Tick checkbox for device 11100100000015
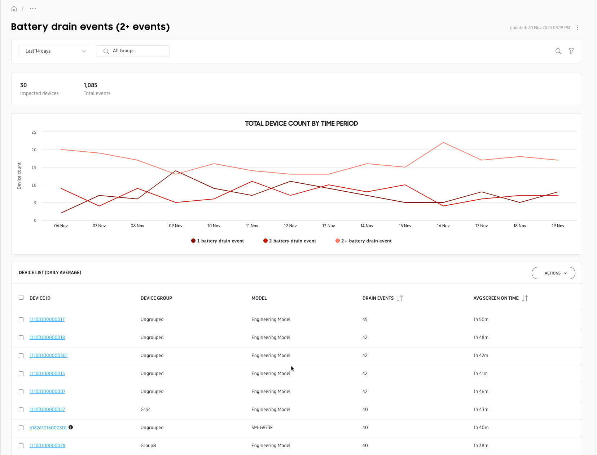This screenshot has width=597, height=455. coord(21,374)
